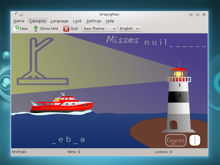Expand the English language dropdown
220x165 pixels.
click(129, 28)
